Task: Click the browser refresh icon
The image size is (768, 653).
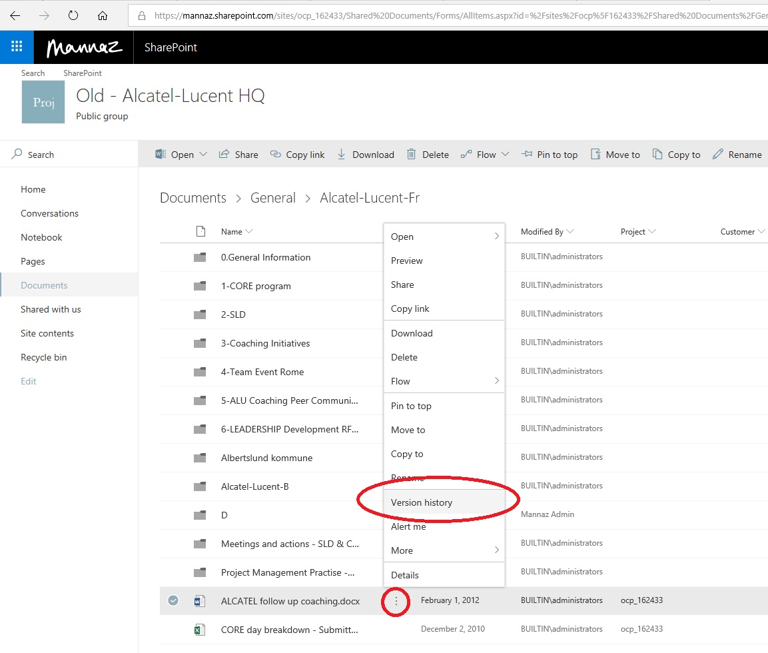Action: (73, 16)
